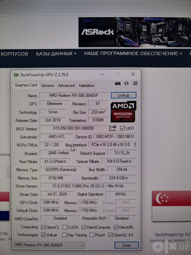Toggle the CUDA checkbox
191x255 pixels.
tap(65, 227)
